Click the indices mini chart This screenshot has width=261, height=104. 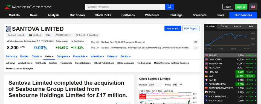click(231, 41)
